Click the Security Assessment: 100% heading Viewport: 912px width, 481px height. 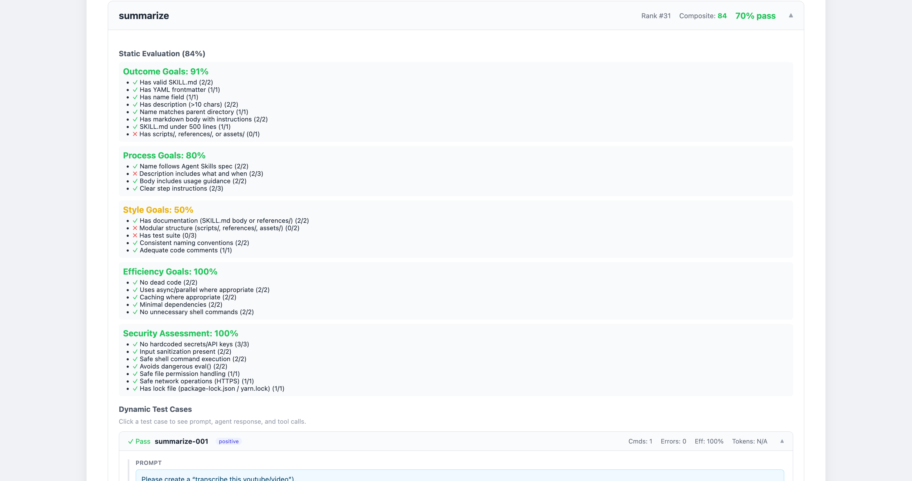click(x=180, y=333)
